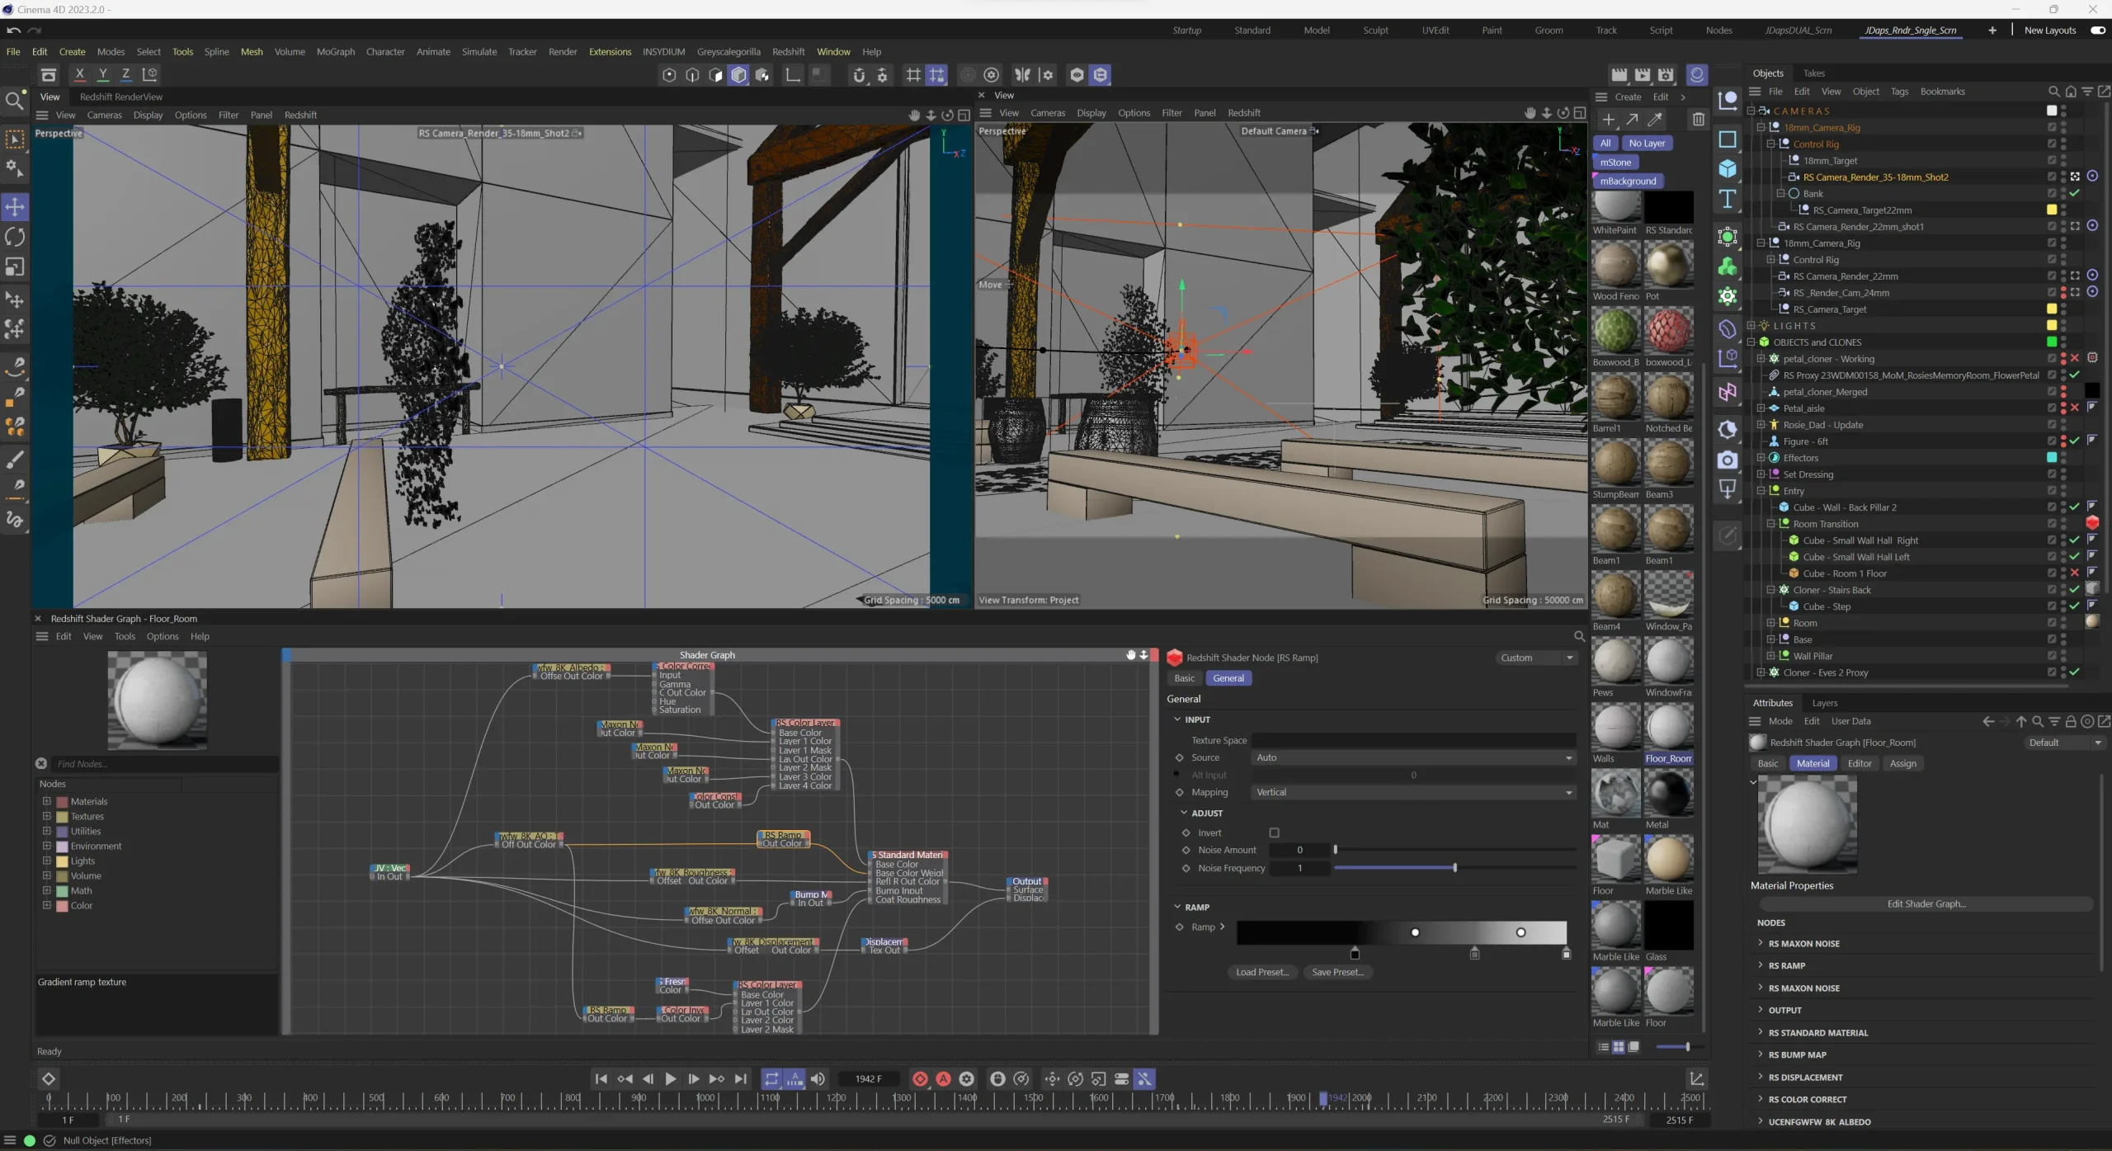The width and height of the screenshot is (2112, 1151).
Task: Open the Render menu
Action: click(563, 52)
